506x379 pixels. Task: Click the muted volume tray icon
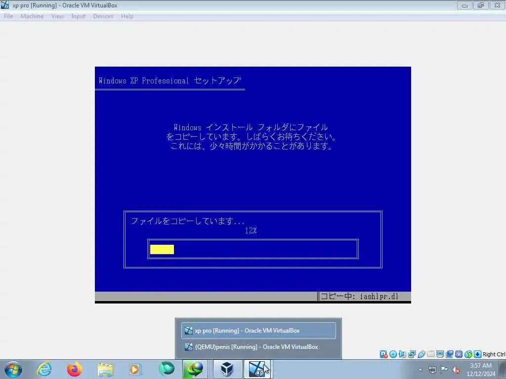[x=456, y=370]
